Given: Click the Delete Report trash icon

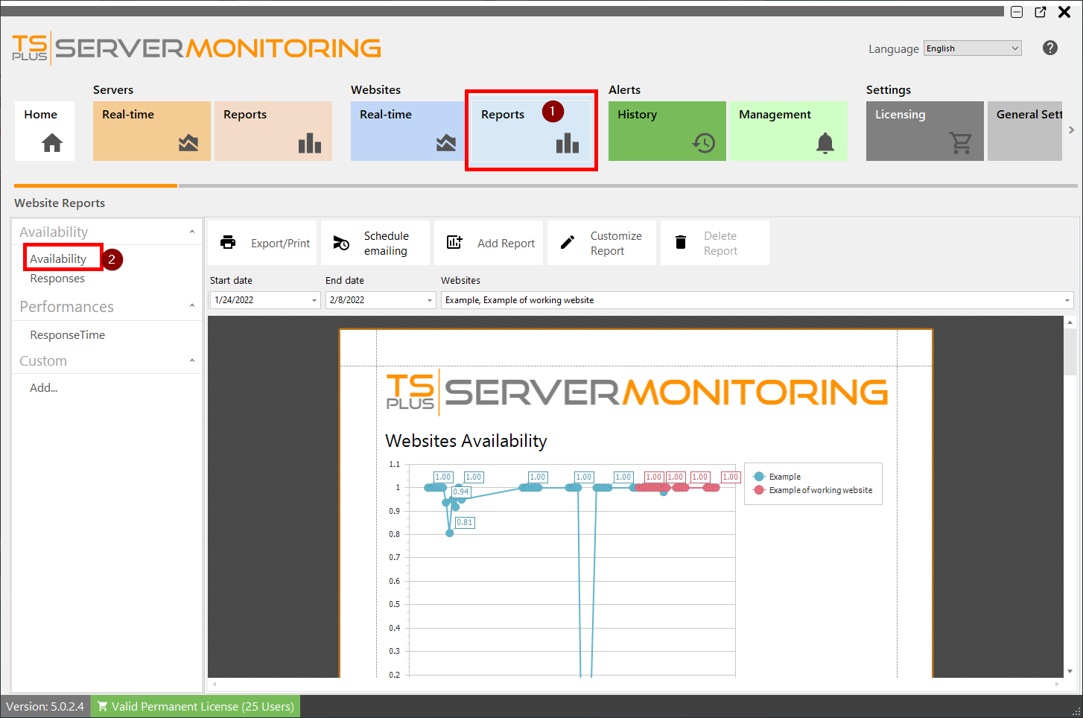Looking at the screenshot, I should 680,241.
